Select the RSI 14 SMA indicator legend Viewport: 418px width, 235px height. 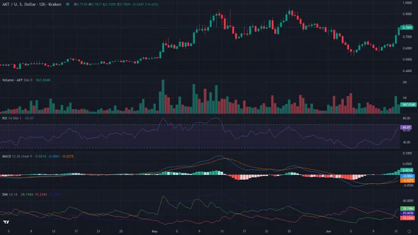[12, 118]
